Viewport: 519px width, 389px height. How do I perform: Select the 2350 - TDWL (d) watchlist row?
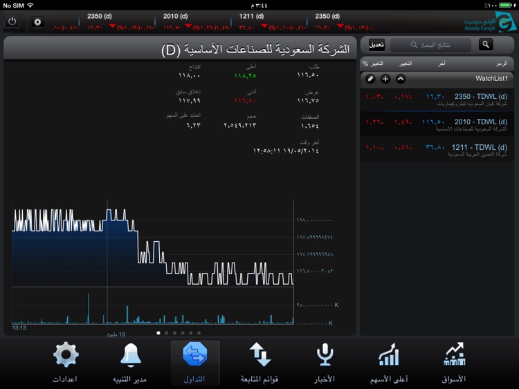[437, 99]
